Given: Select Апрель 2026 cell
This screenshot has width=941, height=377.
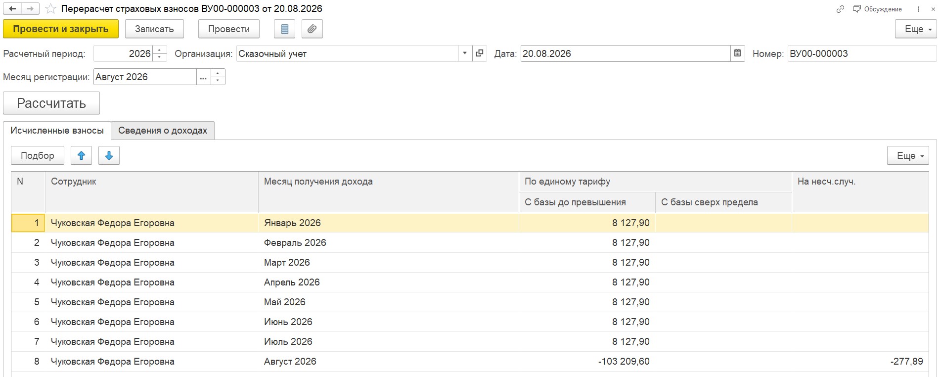Looking at the screenshot, I should (x=389, y=283).
